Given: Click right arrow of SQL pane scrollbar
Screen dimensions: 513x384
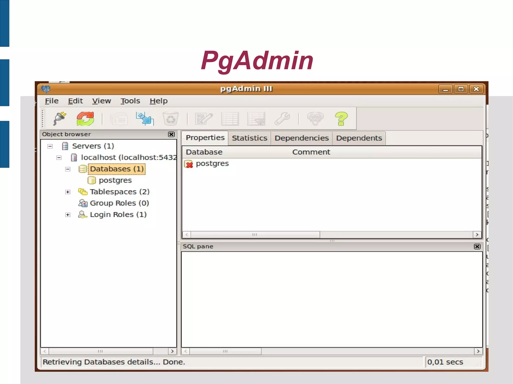Looking at the screenshot, I should pos(478,351).
